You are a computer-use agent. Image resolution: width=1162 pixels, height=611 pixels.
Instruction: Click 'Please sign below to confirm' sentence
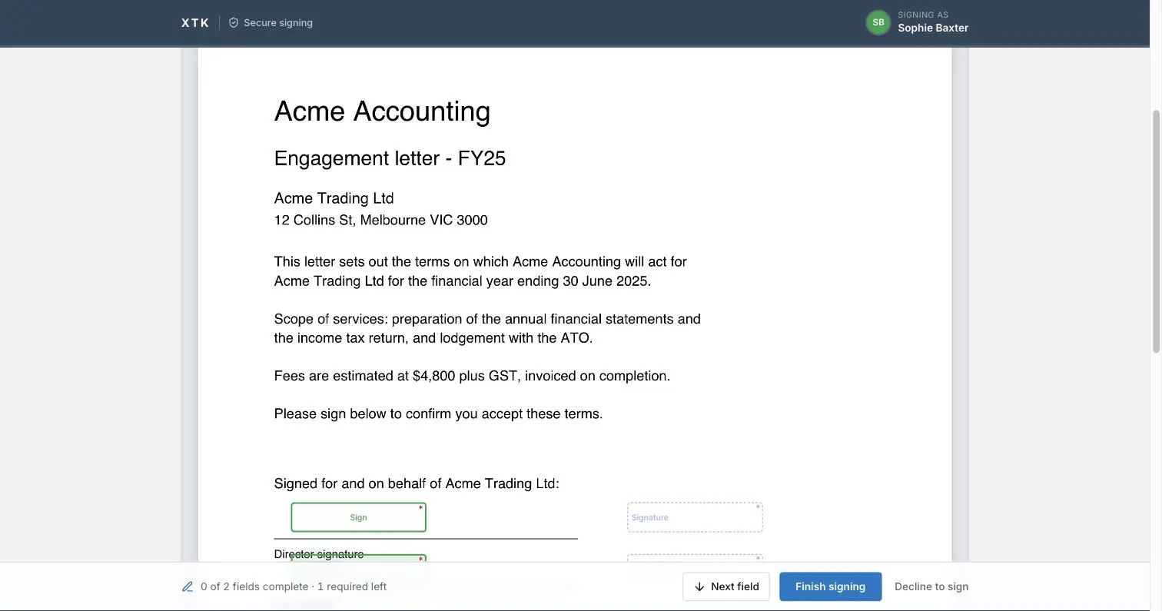(x=438, y=413)
